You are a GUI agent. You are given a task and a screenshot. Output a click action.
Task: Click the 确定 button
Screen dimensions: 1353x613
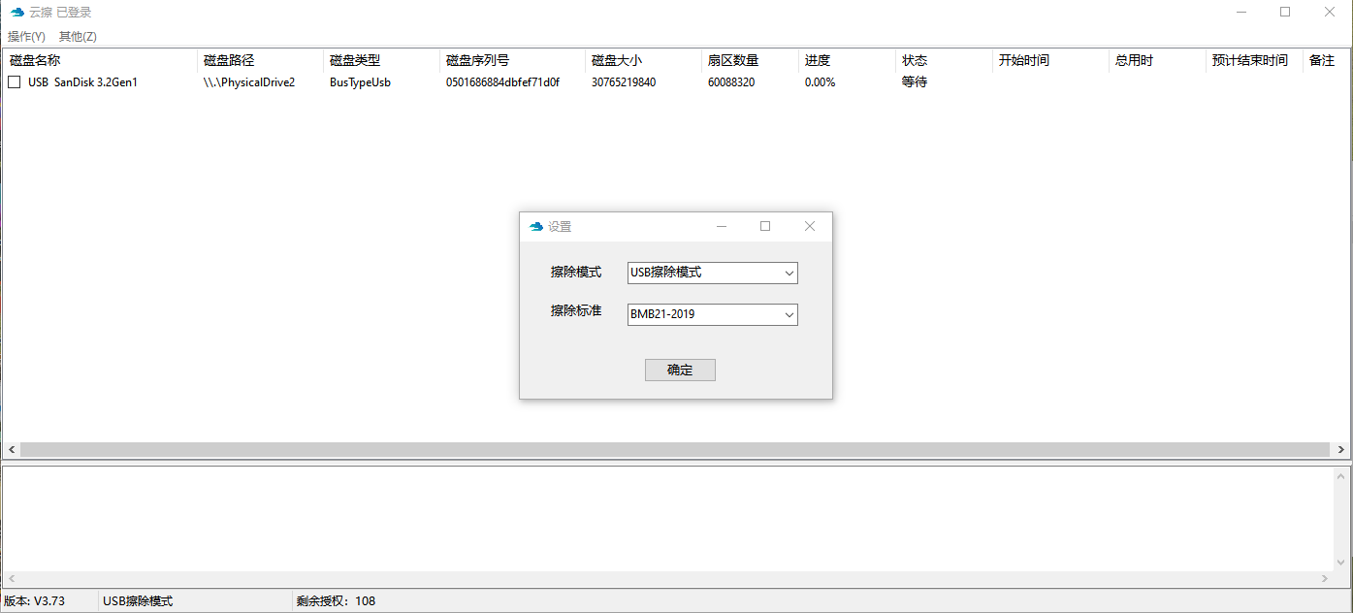pyautogui.click(x=680, y=370)
